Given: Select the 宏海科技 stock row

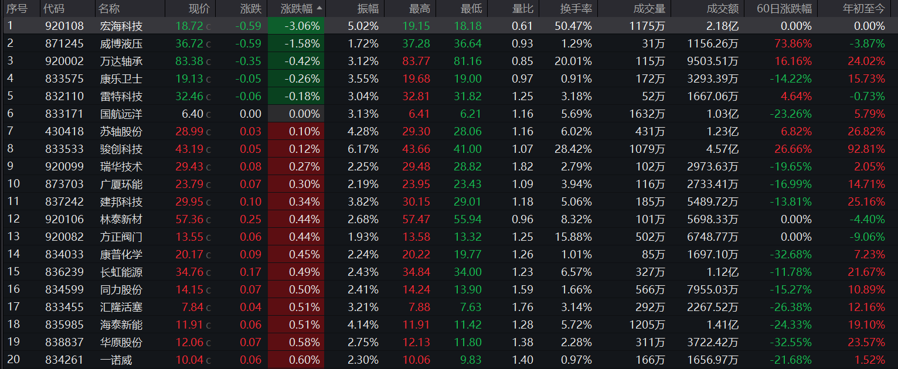Looking at the screenshot, I should point(449,26).
